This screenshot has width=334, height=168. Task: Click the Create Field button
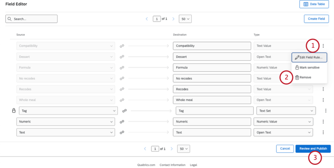click(x=316, y=19)
